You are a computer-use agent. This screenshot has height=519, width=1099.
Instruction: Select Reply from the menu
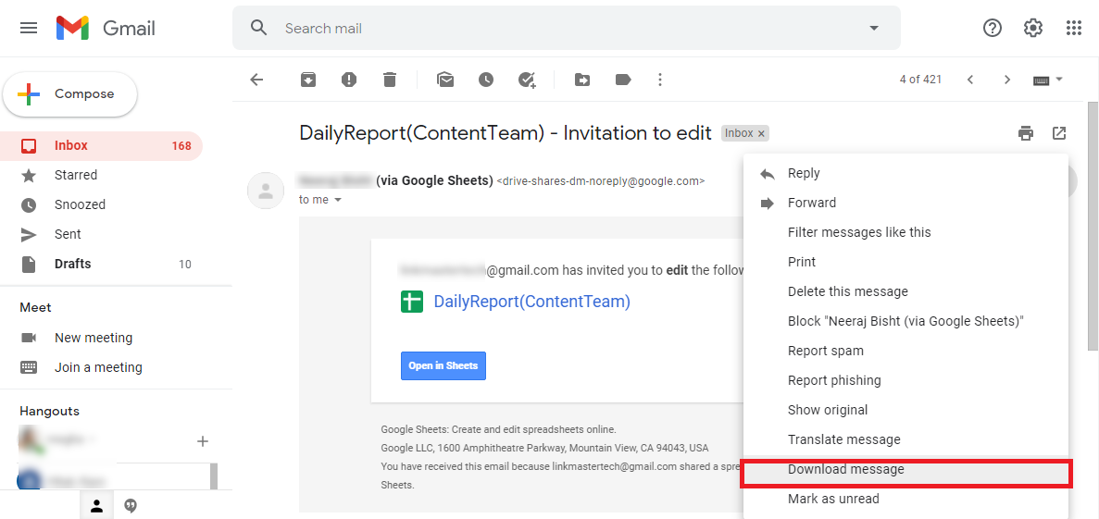coord(905,173)
